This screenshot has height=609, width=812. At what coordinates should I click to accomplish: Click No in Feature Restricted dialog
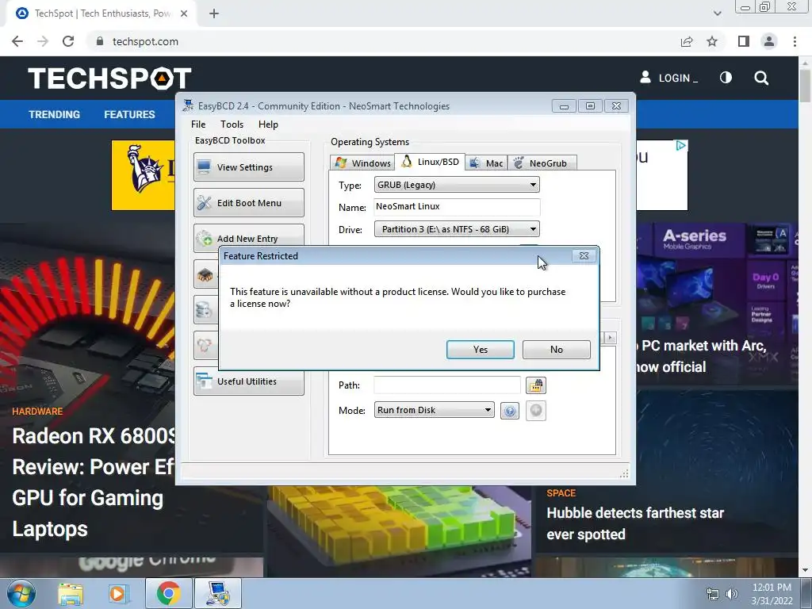point(556,350)
